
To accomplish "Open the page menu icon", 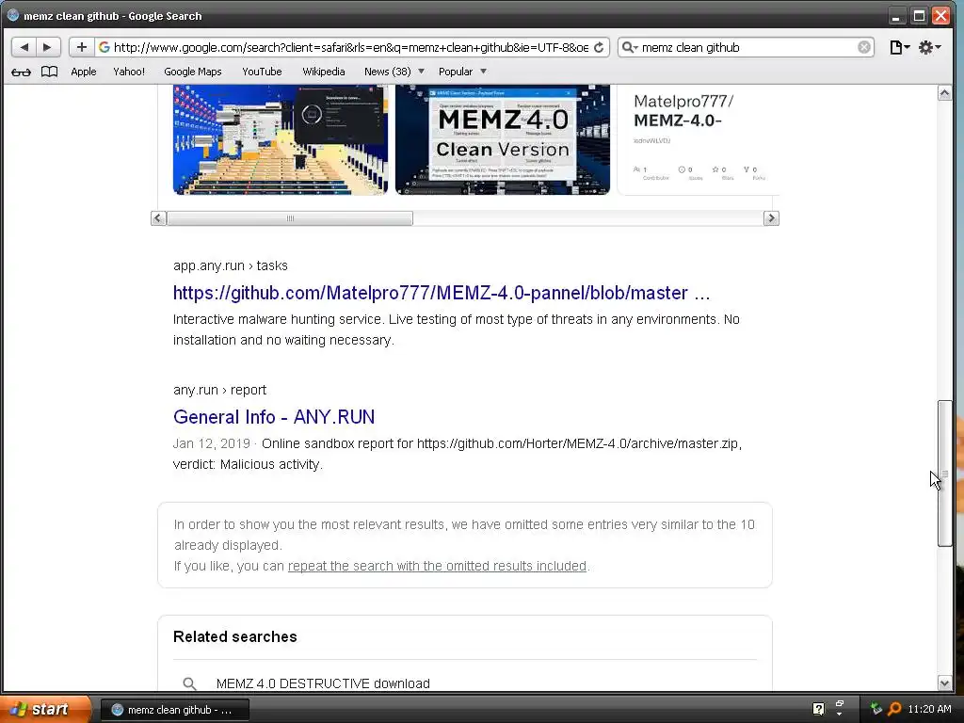I will (899, 47).
